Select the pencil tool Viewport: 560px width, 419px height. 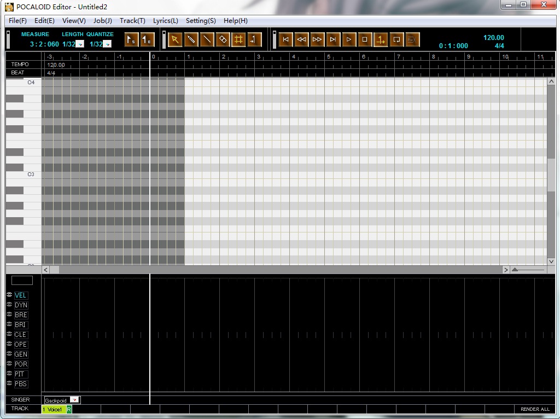click(191, 39)
